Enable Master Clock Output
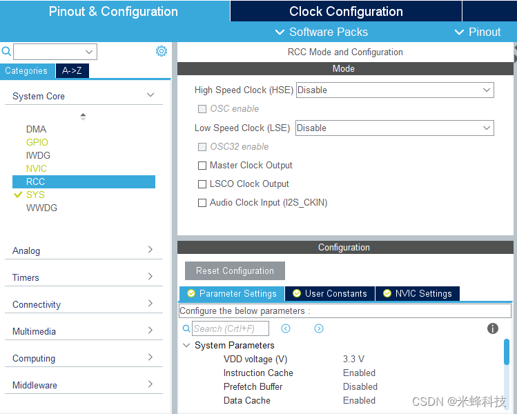The image size is (517, 414). click(202, 166)
